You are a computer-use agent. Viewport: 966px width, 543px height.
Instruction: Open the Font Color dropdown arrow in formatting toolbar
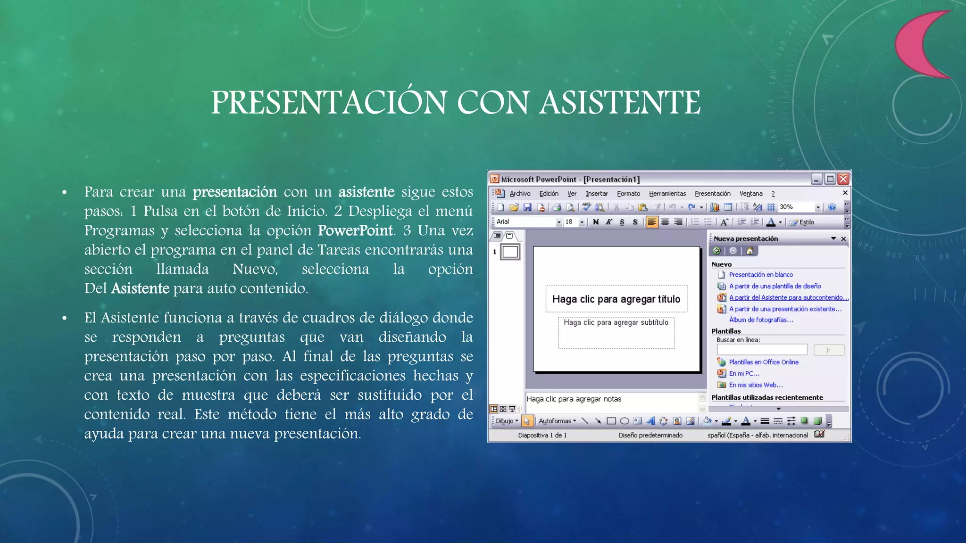[x=781, y=222]
